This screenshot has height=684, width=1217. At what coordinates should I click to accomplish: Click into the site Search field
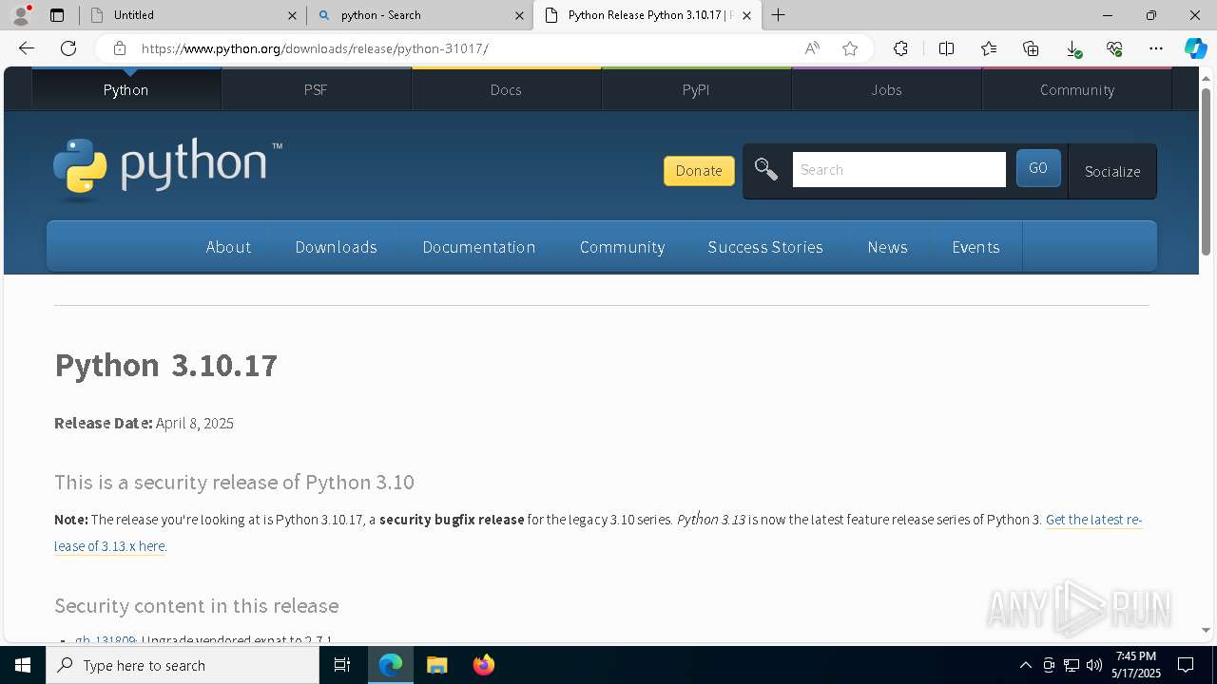(898, 169)
